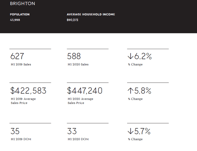The width and height of the screenshot is (197, 151).
Task: Select the $422,583 average price
Action: pyautogui.click(x=28, y=91)
